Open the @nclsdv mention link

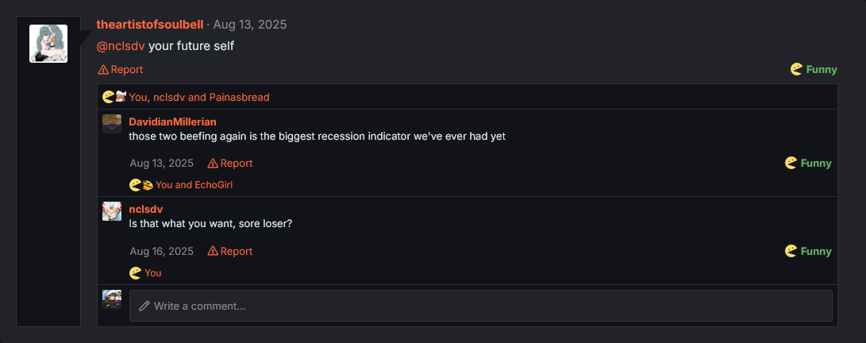tap(121, 46)
